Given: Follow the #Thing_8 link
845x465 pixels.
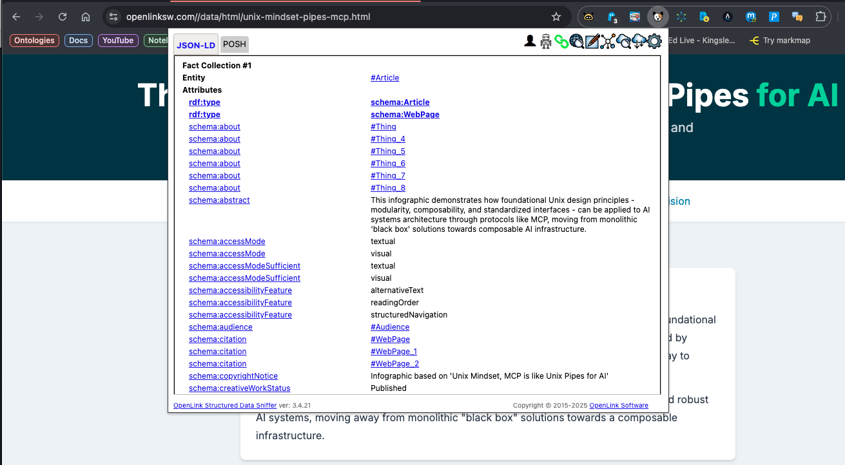Looking at the screenshot, I should pyautogui.click(x=388, y=188).
